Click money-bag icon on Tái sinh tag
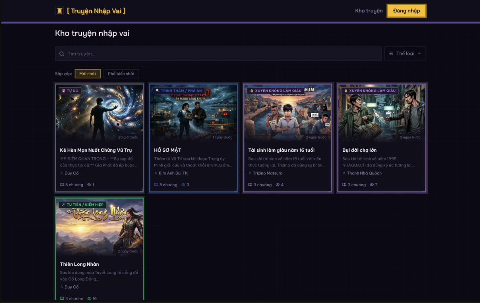 252,91
